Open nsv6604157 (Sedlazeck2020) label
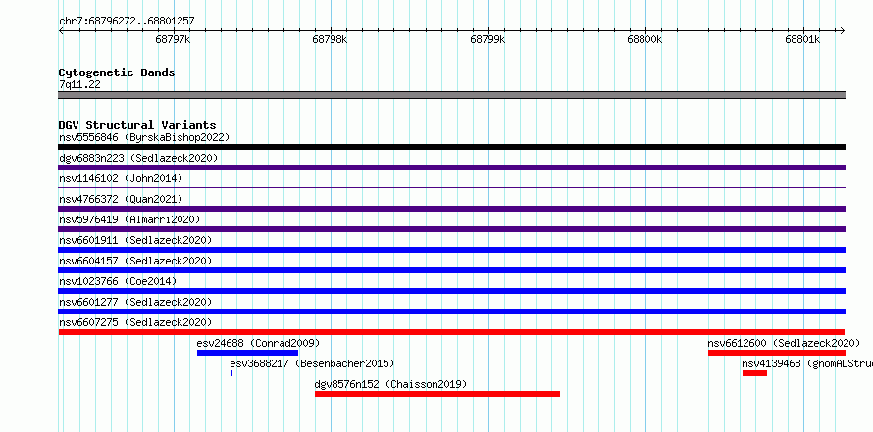 [x=135, y=261]
